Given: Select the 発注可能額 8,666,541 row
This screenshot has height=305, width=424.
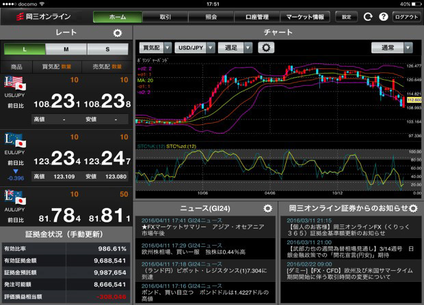Looking at the screenshot, I should (x=66, y=285).
